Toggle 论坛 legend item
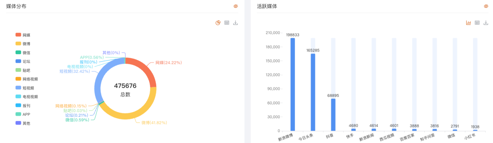This screenshot has height=143, width=493. click(23, 61)
